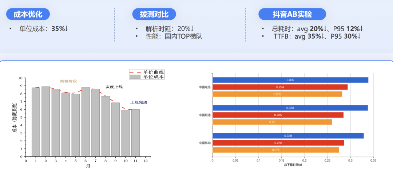Click the 中国电信 category label
The height and width of the screenshot is (169, 393).
pyautogui.click(x=205, y=87)
